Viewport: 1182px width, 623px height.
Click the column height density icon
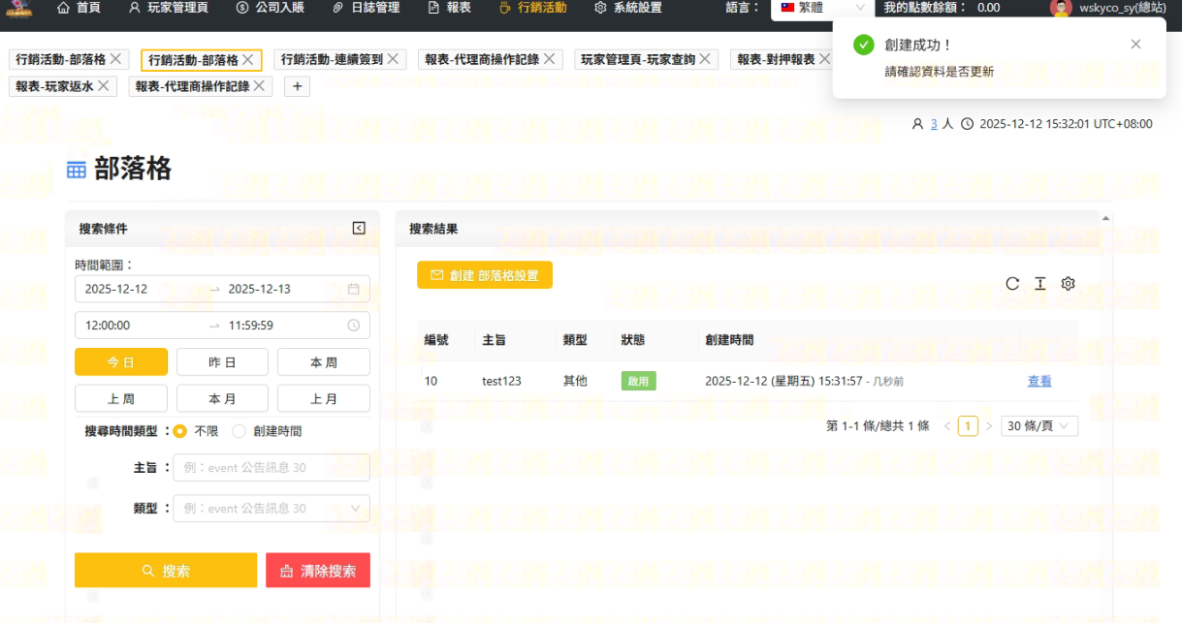1040,284
